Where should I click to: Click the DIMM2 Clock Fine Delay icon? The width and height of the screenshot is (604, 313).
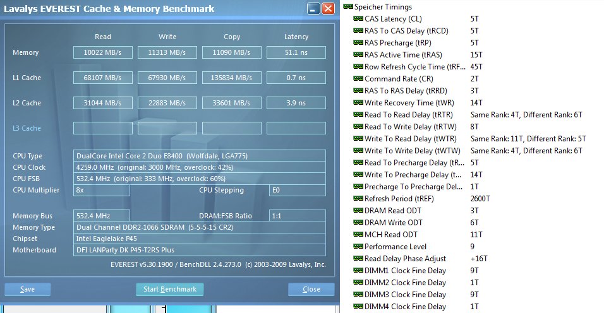coord(358,282)
